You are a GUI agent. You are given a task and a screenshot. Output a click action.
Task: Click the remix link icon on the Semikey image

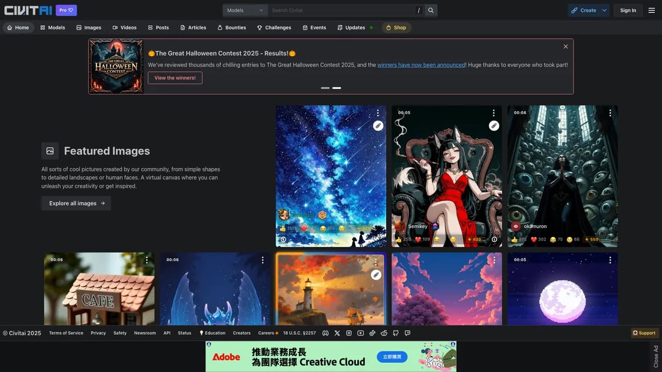(x=494, y=126)
